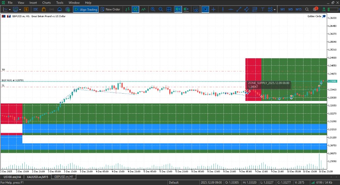Draw a horizontal line
Screen dimensions: 340x185
(x=231, y=9)
